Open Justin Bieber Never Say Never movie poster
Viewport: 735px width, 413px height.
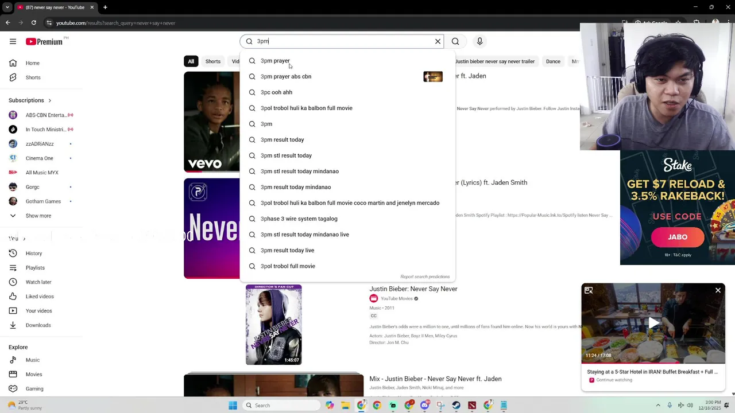[273, 325]
